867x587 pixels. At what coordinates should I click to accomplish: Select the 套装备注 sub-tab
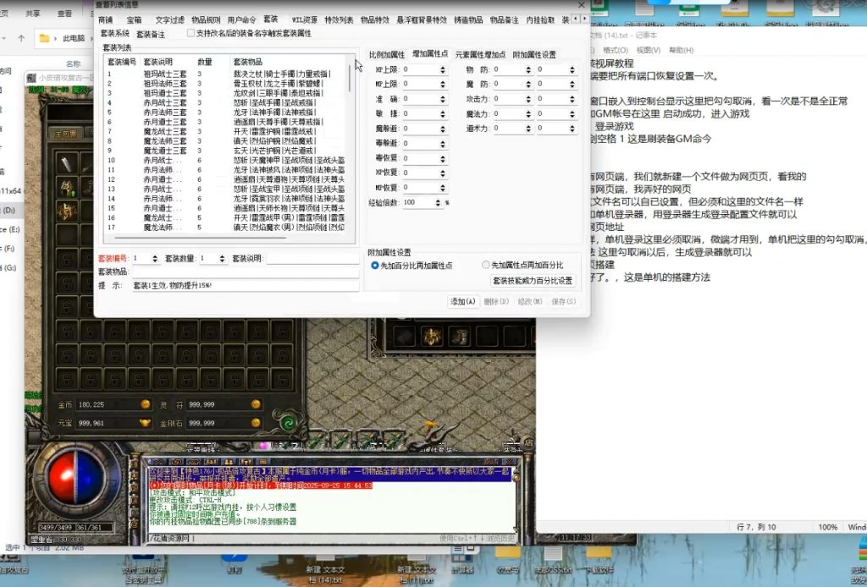tap(151, 34)
